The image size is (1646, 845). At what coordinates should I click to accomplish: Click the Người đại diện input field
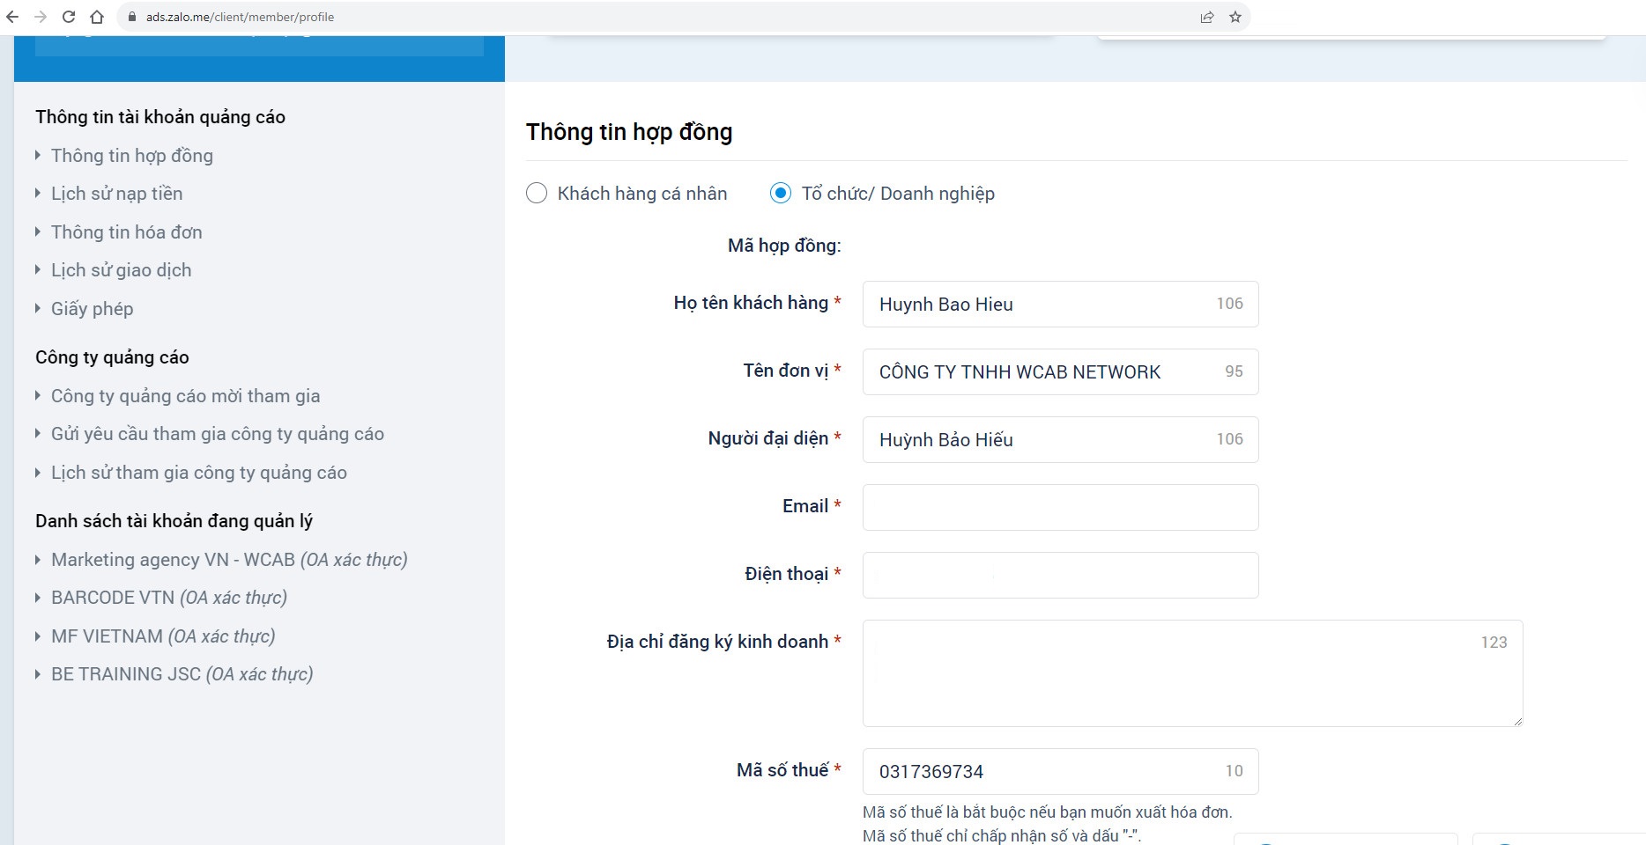1060,440
